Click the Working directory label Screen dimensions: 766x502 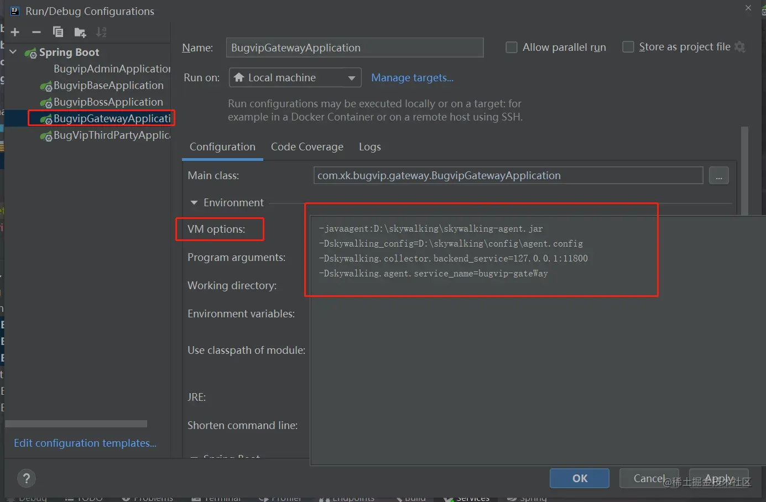[x=232, y=286]
